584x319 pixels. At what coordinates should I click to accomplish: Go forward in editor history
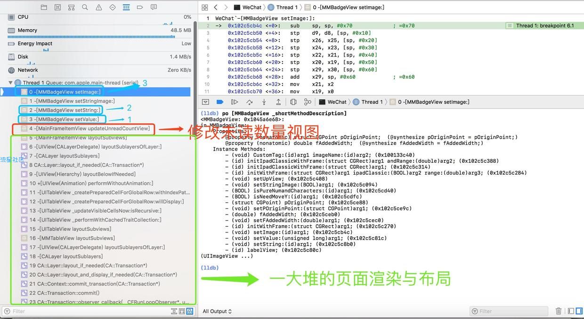pos(226,8)
